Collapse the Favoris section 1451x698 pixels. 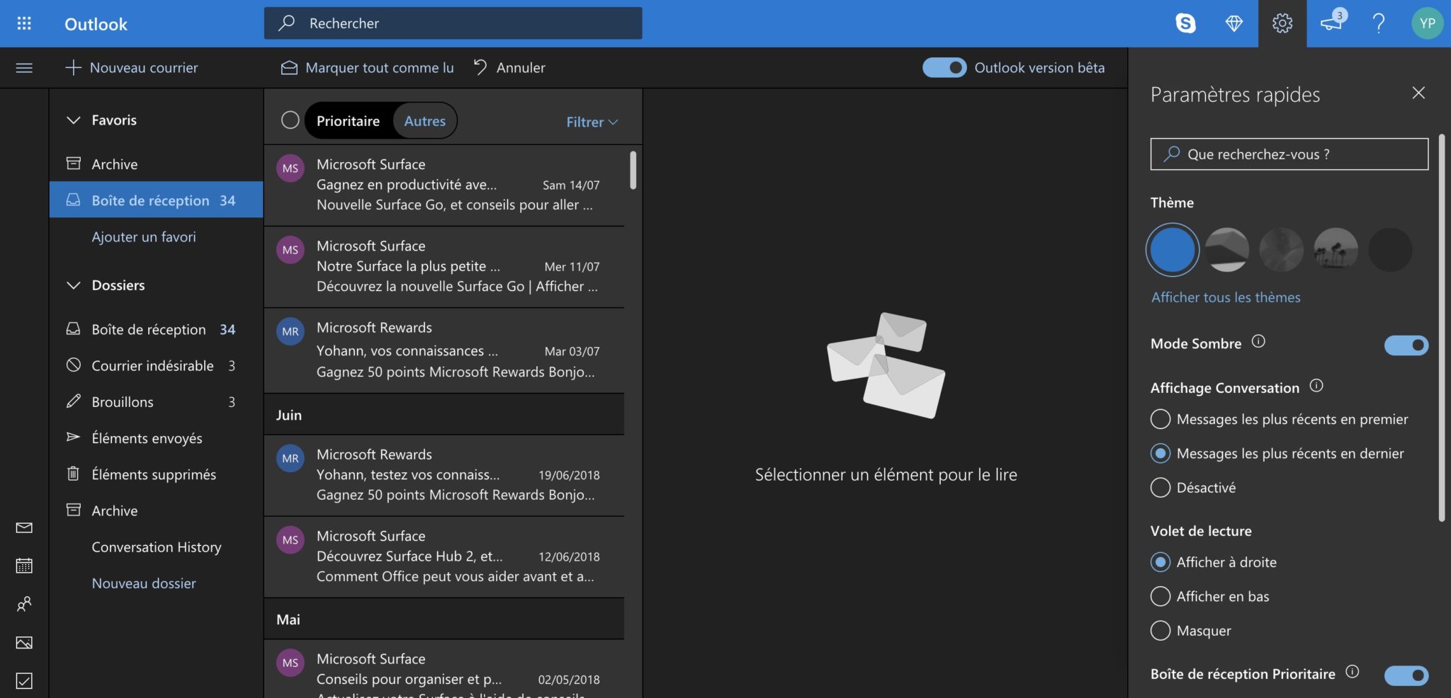(74, 120)
